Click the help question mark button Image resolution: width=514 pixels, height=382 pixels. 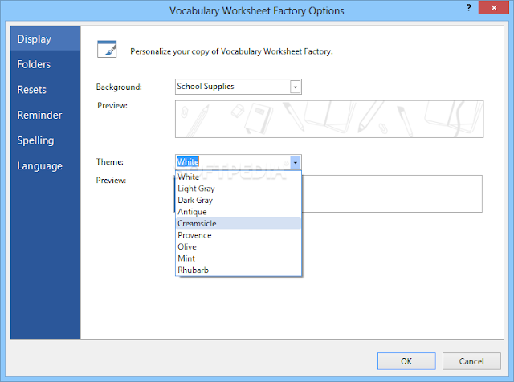pos(469,8)
